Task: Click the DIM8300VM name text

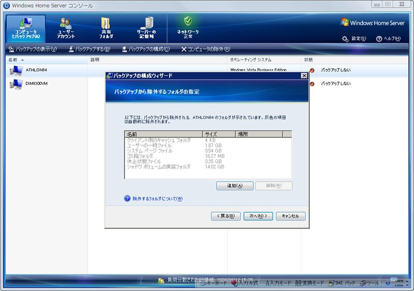Action: [x=36, y=83]
